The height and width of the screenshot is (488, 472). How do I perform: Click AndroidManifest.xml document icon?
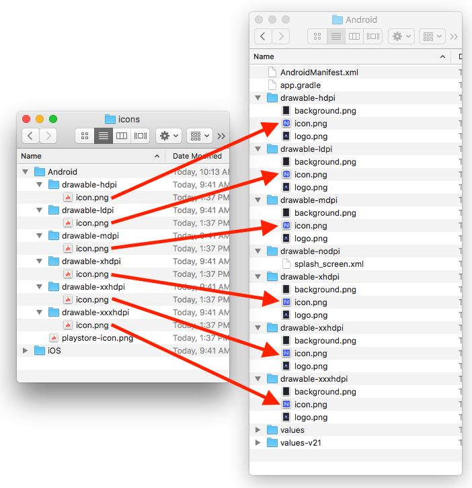click(272, 72)
